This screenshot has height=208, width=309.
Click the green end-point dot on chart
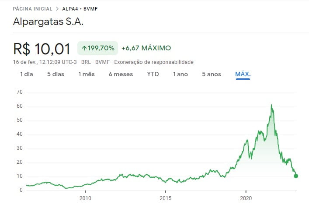coord(296,176)
